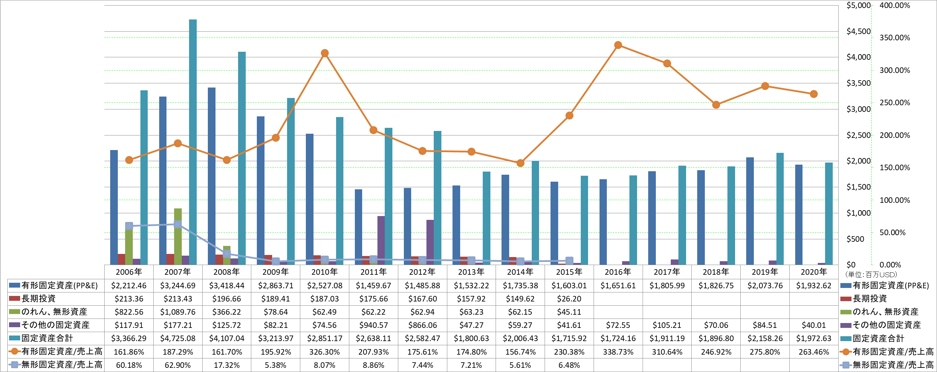Click the right legend swatch for のれん、無形資産
This screenshot has height=372, width=937.
(x=846, y=312)
